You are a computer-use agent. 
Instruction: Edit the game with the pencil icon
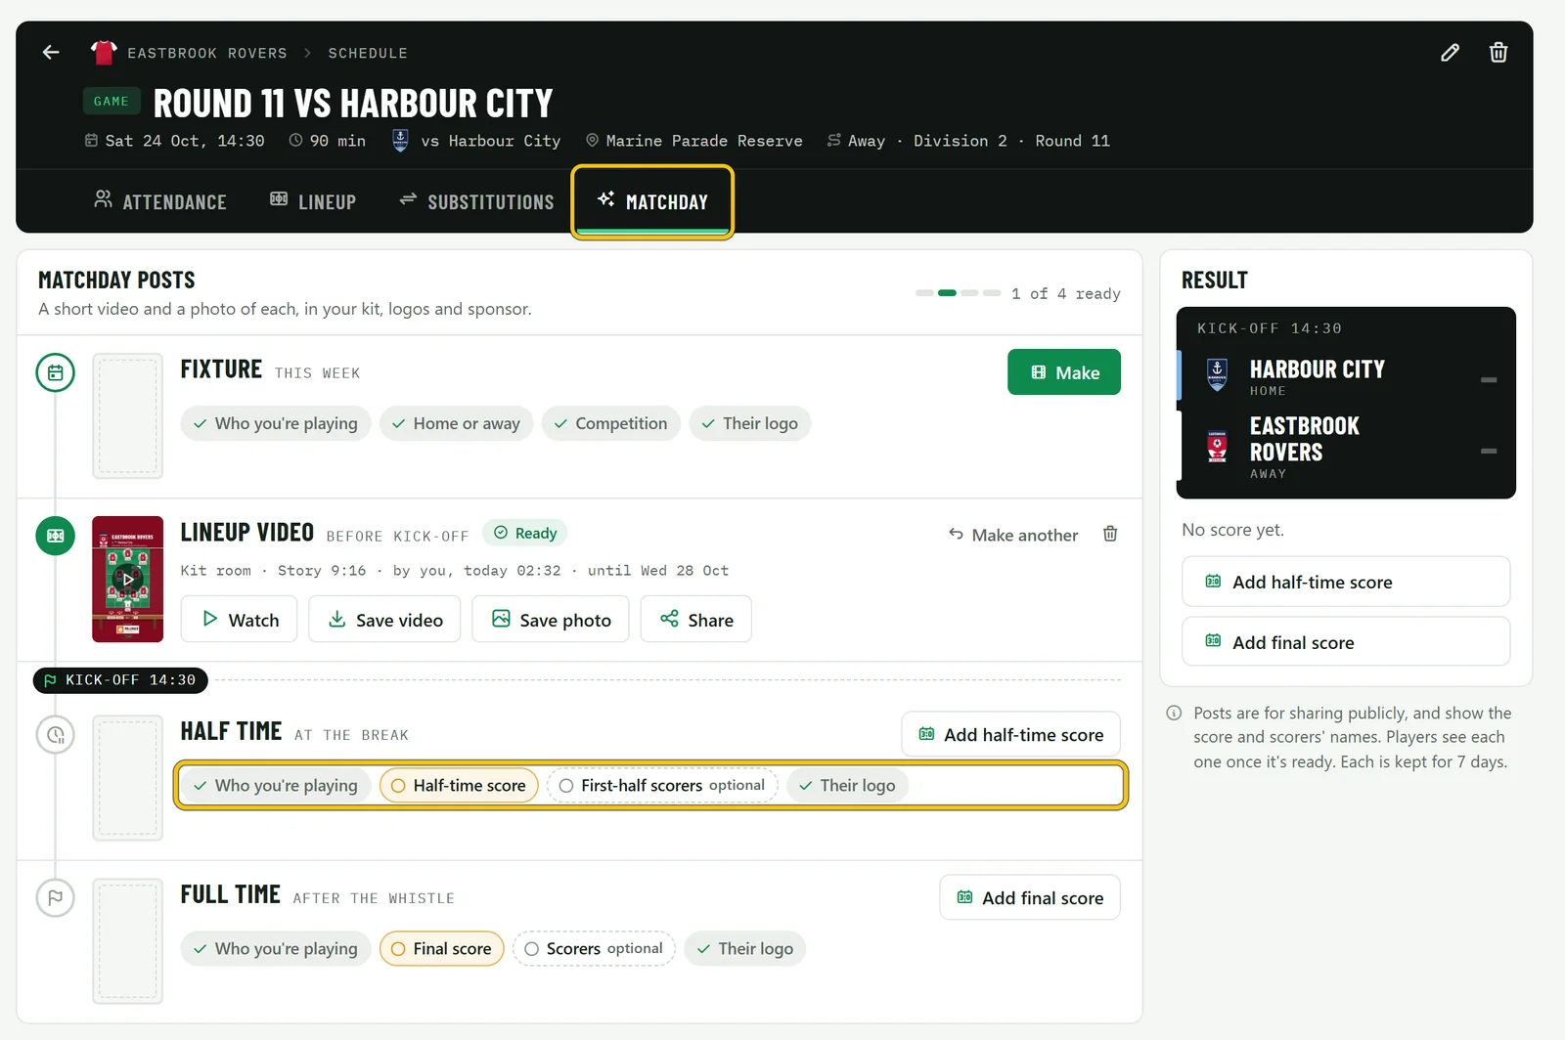1450,53
